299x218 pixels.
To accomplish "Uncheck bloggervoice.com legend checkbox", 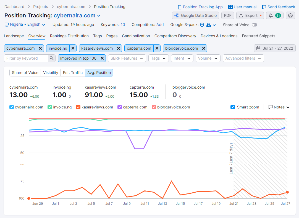I will [x=154, y=107].
